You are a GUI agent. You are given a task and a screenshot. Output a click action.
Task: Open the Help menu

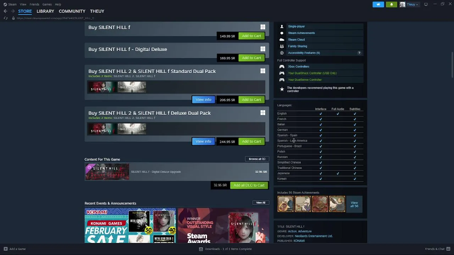pos(58,4)
